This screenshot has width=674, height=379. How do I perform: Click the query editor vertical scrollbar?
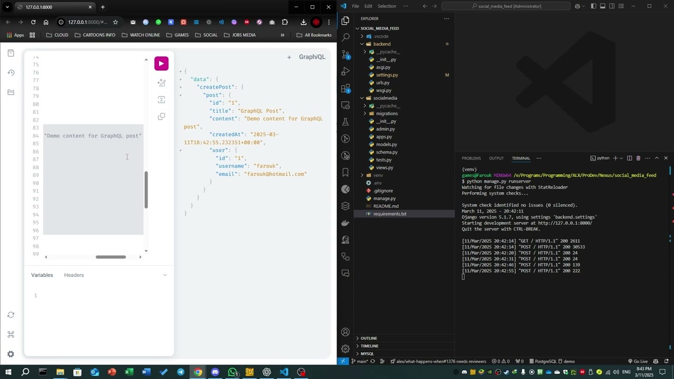click(x=146, y=189)
